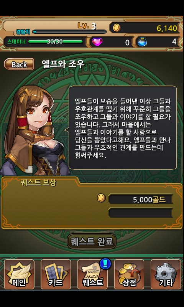Tap the quest description speech bubble

coord(123,127)
